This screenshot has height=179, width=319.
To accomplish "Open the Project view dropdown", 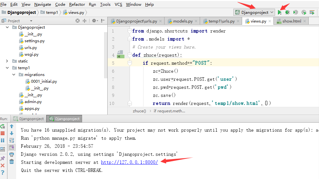I will (31, 21).
